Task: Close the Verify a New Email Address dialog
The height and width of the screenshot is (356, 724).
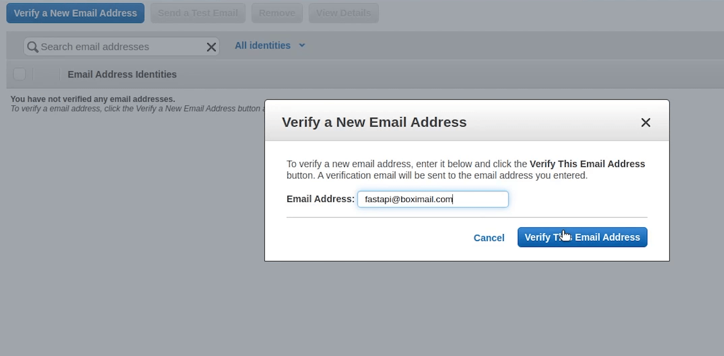Action: pyautogui.click(x=645, y=122)
